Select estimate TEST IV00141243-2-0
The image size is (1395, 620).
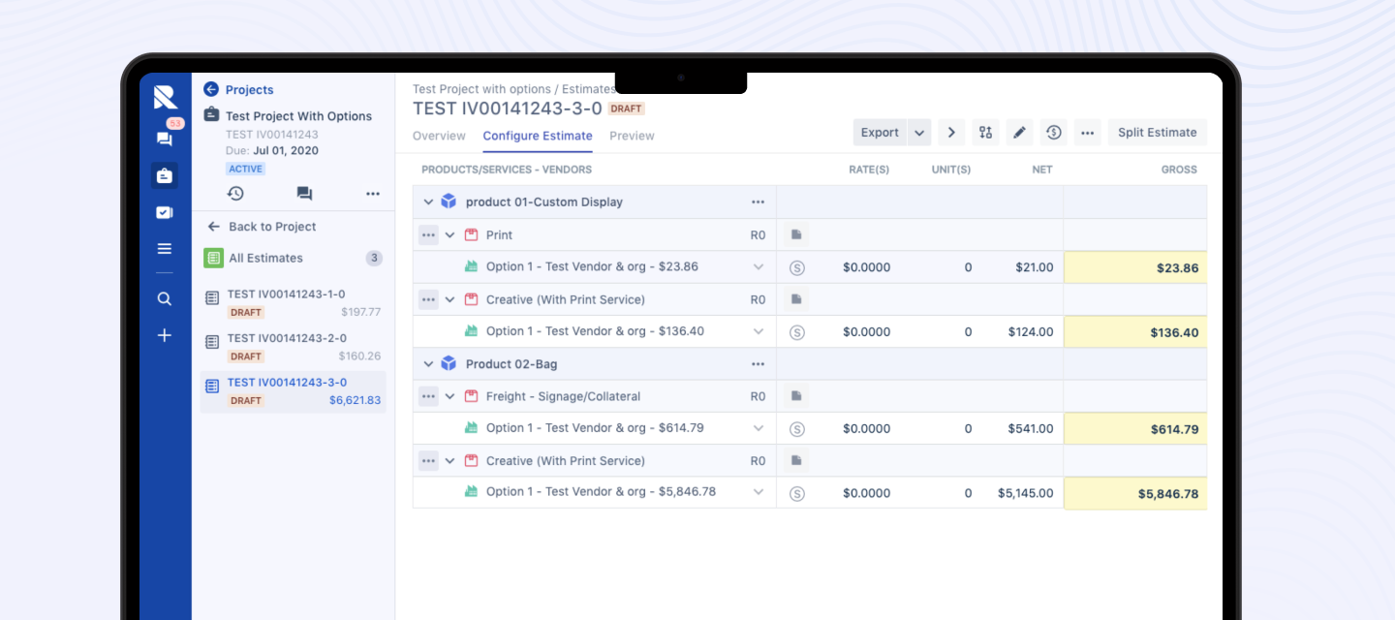286,338
